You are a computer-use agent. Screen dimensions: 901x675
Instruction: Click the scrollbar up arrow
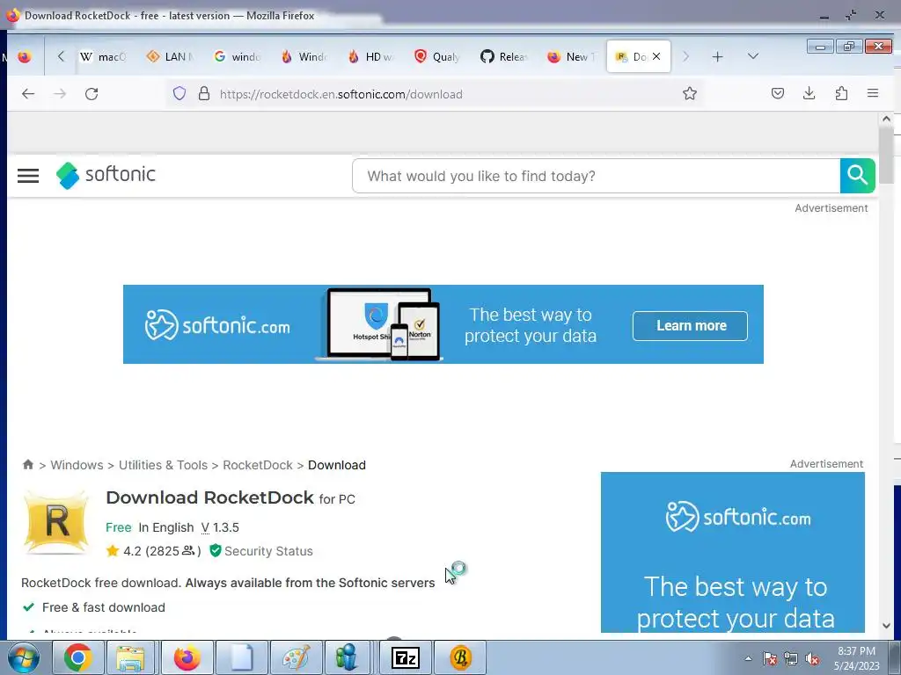pos(885,119)
